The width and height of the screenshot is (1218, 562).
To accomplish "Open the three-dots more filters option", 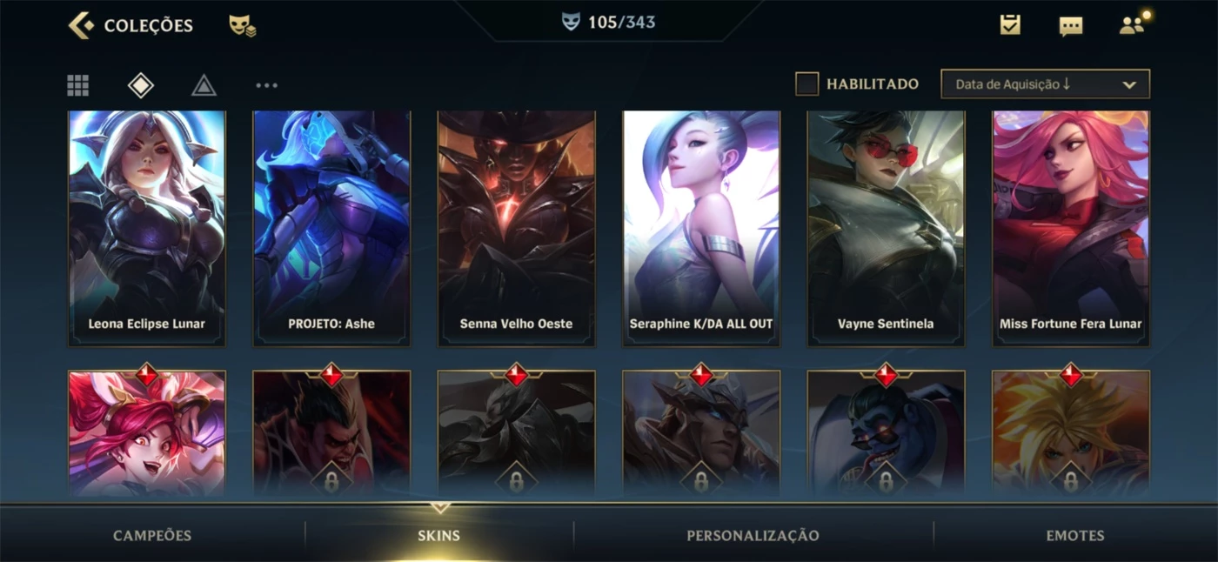I will click(x=266, y=85).
